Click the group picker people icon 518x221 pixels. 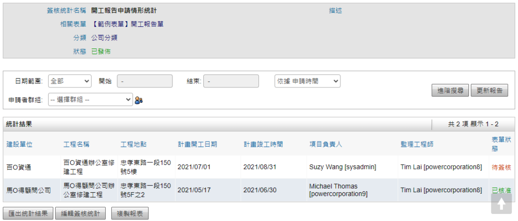[139, 100]
